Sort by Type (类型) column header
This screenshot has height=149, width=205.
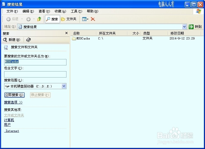click(154, 33)
